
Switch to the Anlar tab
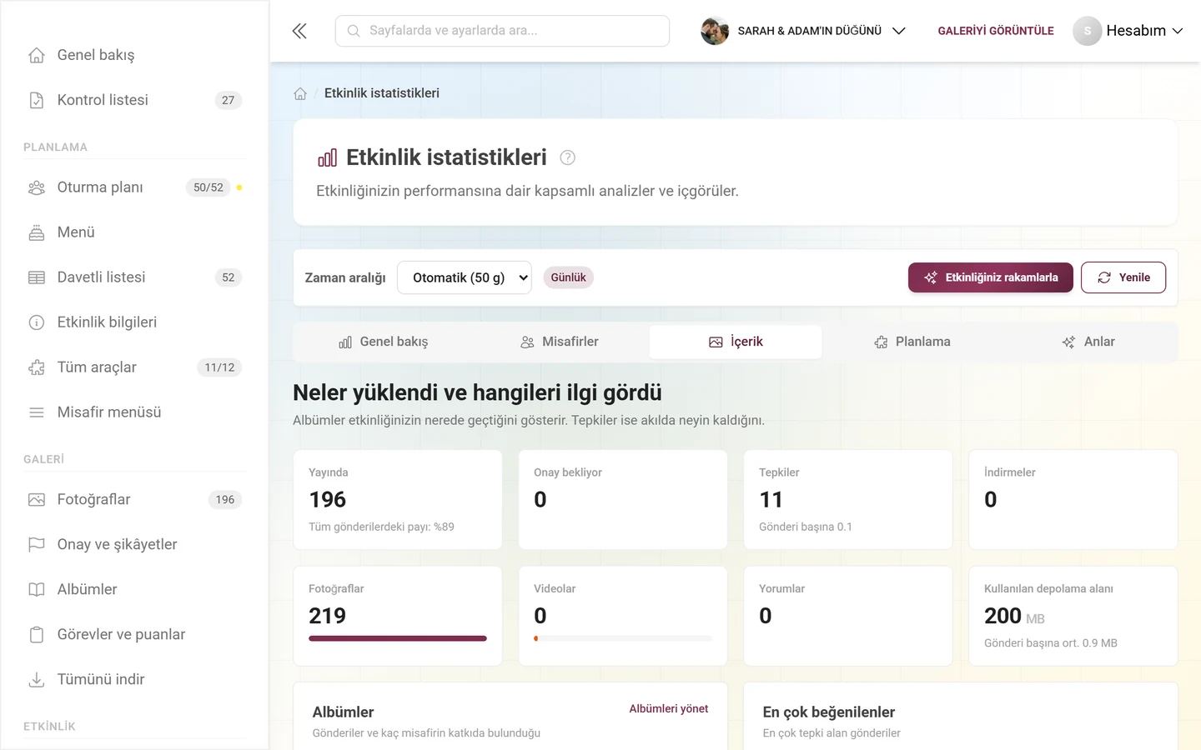click(x=1088, y=342)
